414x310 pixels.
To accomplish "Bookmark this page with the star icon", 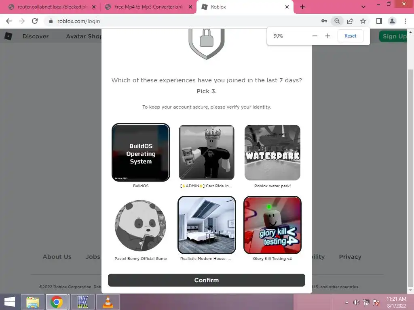I will [x=363, y=21].
